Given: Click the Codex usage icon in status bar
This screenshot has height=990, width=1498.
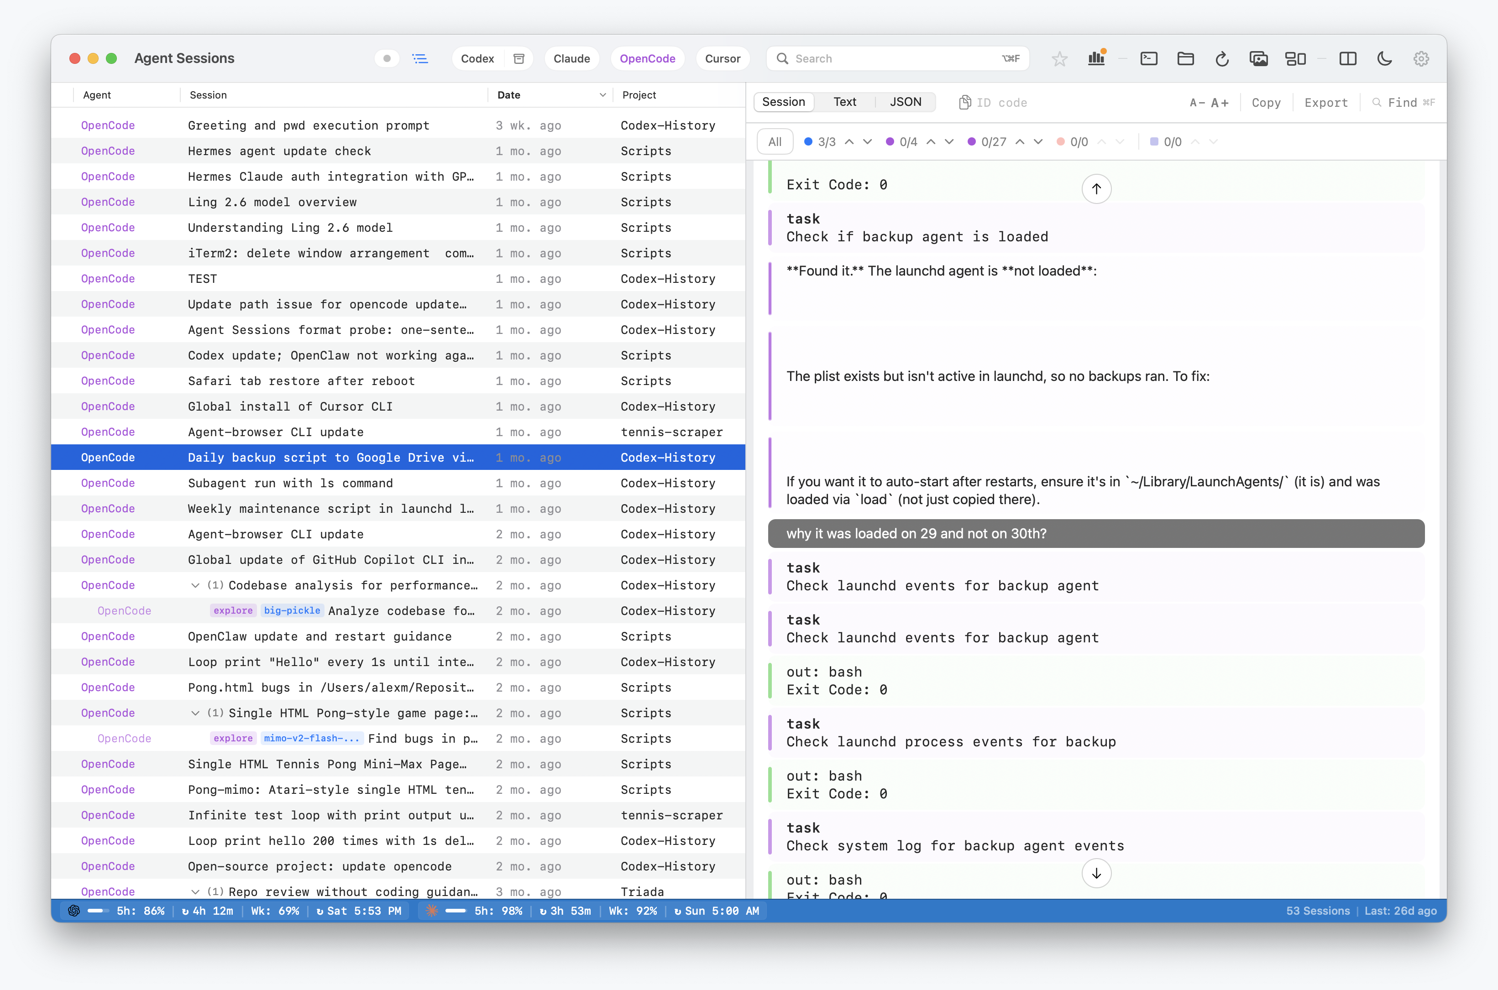Looking at the screenshot, I should (74, 911).
